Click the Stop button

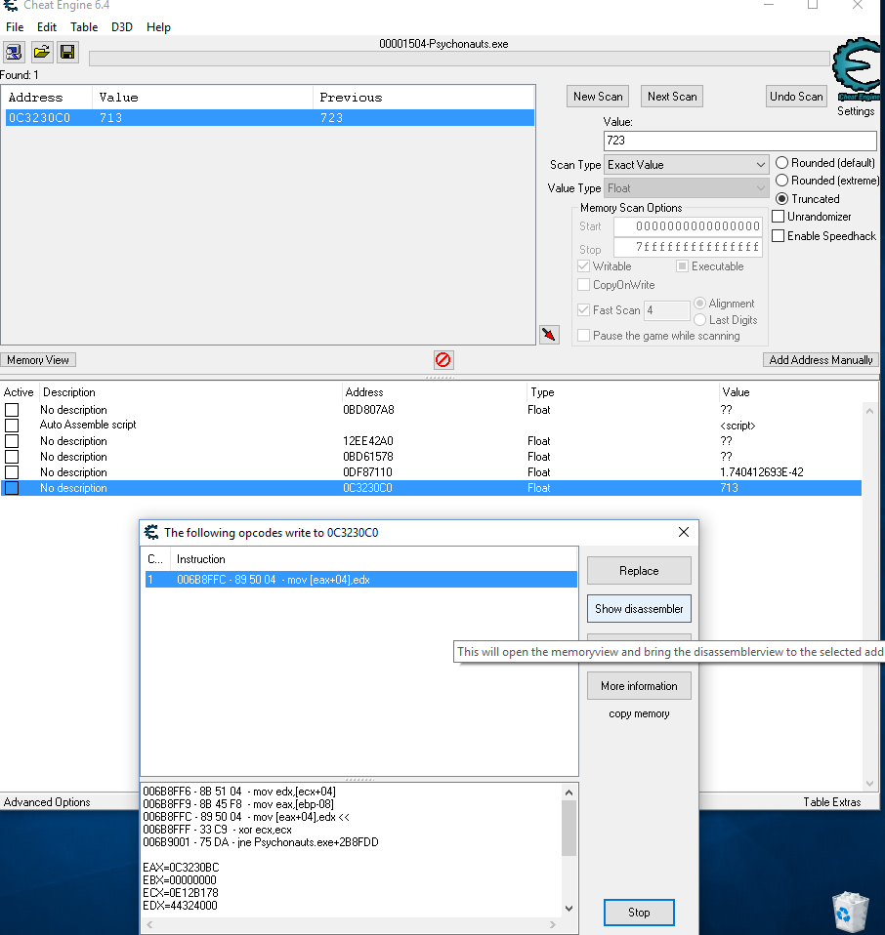tap(639, 913)
